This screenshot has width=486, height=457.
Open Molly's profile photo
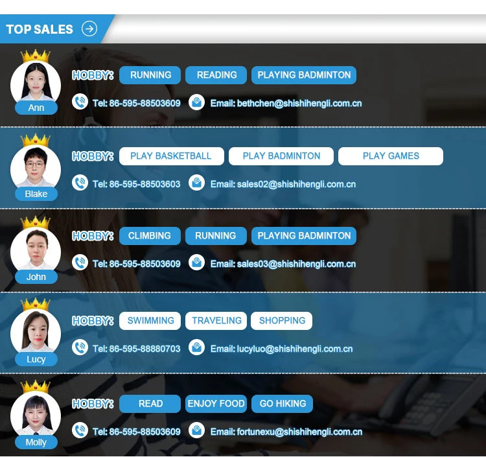[x=36, y=414]
